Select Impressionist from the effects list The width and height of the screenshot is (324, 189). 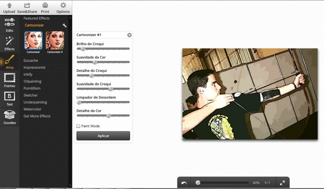click(x=34, y=67)
